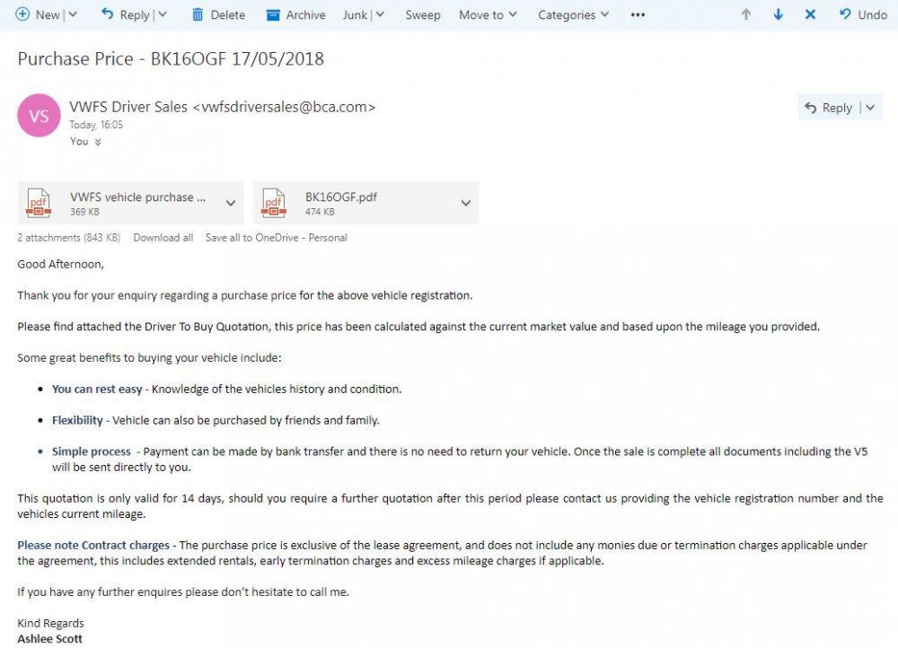The height and width of the screenshot is (648, 898).
Task: Click the Archive box icon
Action: (273, 15)
